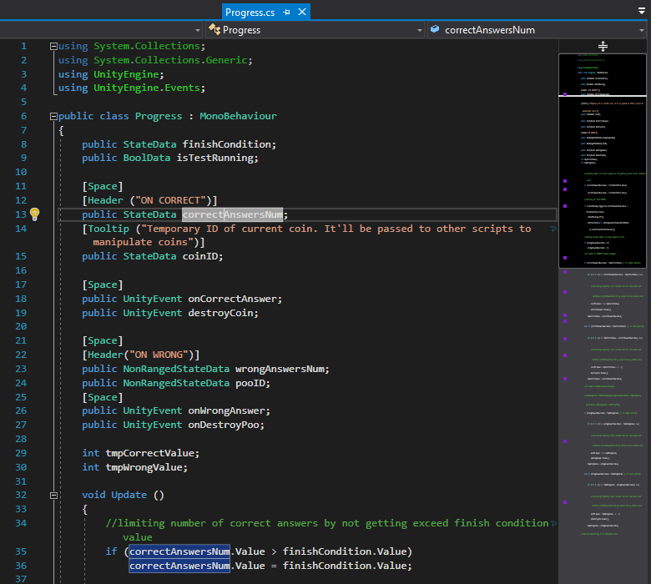
Task: Click UnityEngine.Events on line 4
Action: pos(147,88)
